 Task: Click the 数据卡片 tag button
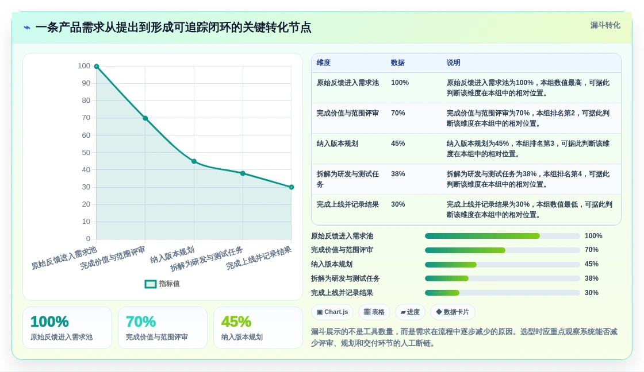click(452, 312)
